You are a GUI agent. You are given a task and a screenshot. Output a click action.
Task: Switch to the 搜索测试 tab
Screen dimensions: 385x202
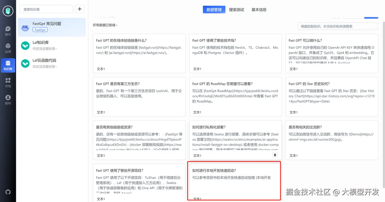coord(237,10)
